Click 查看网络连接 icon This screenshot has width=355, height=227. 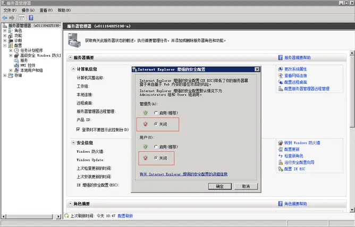pos(281,76)
